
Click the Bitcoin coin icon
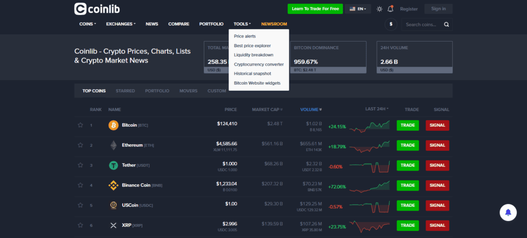click(113, 125)
